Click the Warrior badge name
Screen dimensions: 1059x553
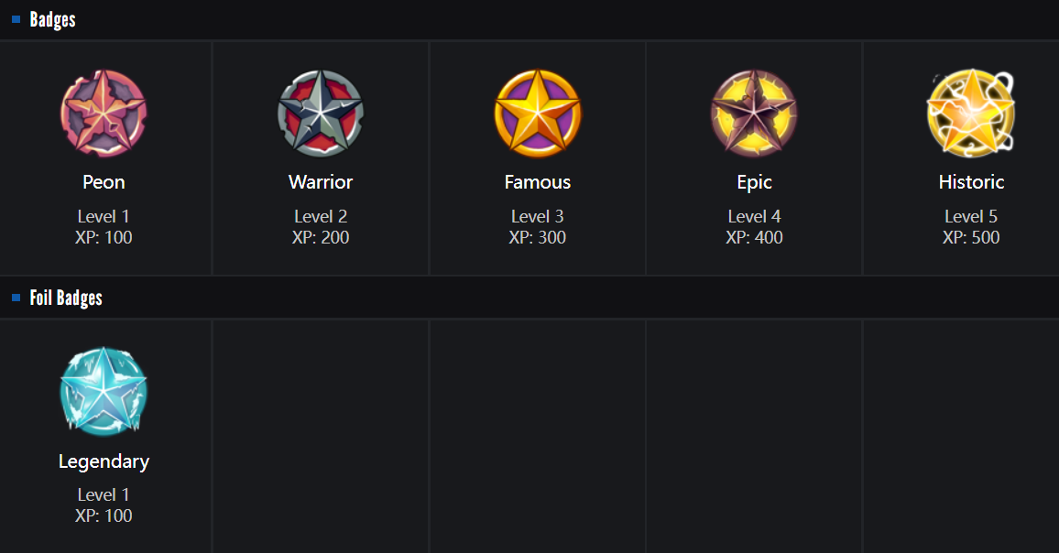pos(321,182)
